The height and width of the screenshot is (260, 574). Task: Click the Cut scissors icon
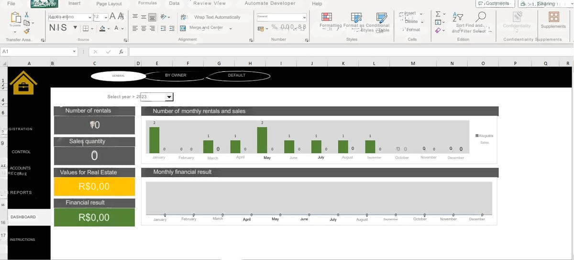click(27, 14)
